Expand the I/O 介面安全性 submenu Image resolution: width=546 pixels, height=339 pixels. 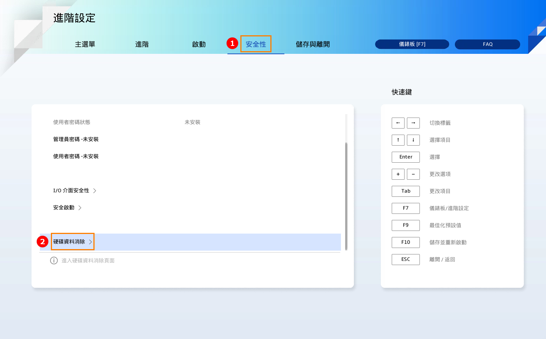(75, 190)
